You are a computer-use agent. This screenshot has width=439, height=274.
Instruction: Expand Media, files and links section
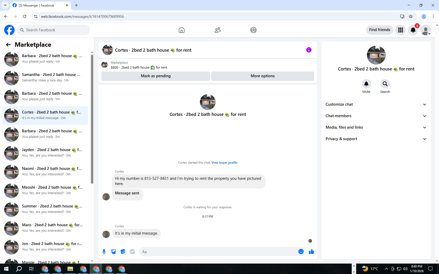click(376, 127)
